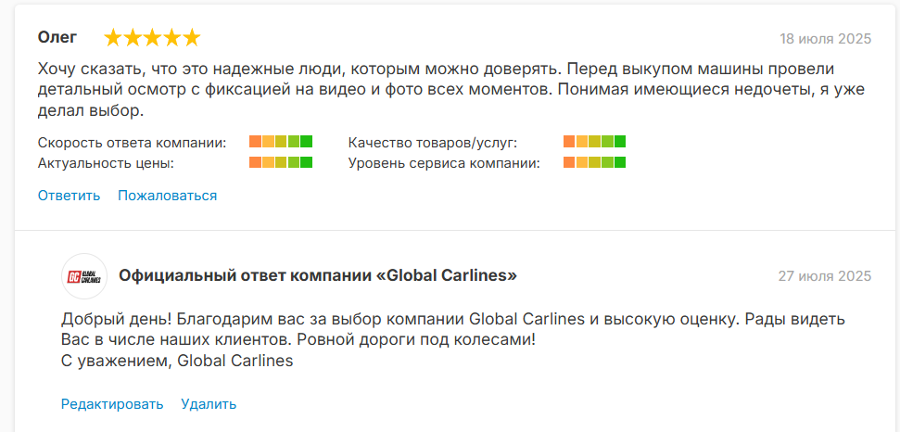Click the "Пожаловаться" link
This screenshot has width=900, height=432.
click(168, 196)
